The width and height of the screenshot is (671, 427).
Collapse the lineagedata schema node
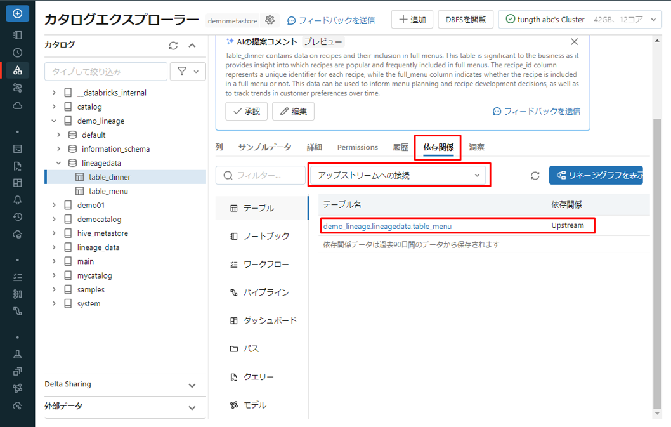[x=59, y=163]
